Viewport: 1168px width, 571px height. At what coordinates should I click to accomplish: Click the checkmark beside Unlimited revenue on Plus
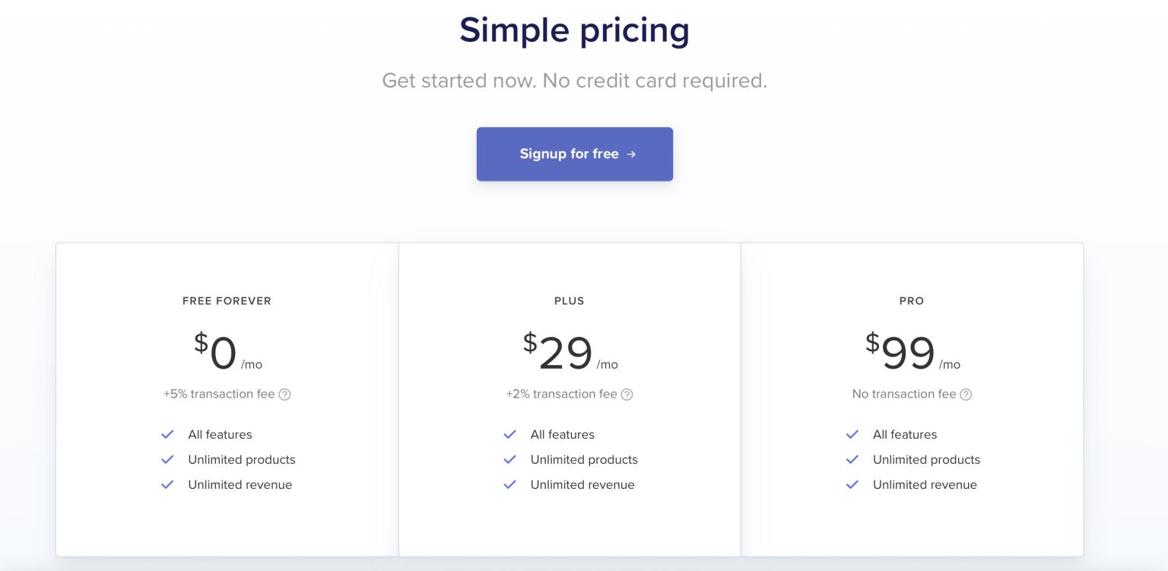coord(509,484)
